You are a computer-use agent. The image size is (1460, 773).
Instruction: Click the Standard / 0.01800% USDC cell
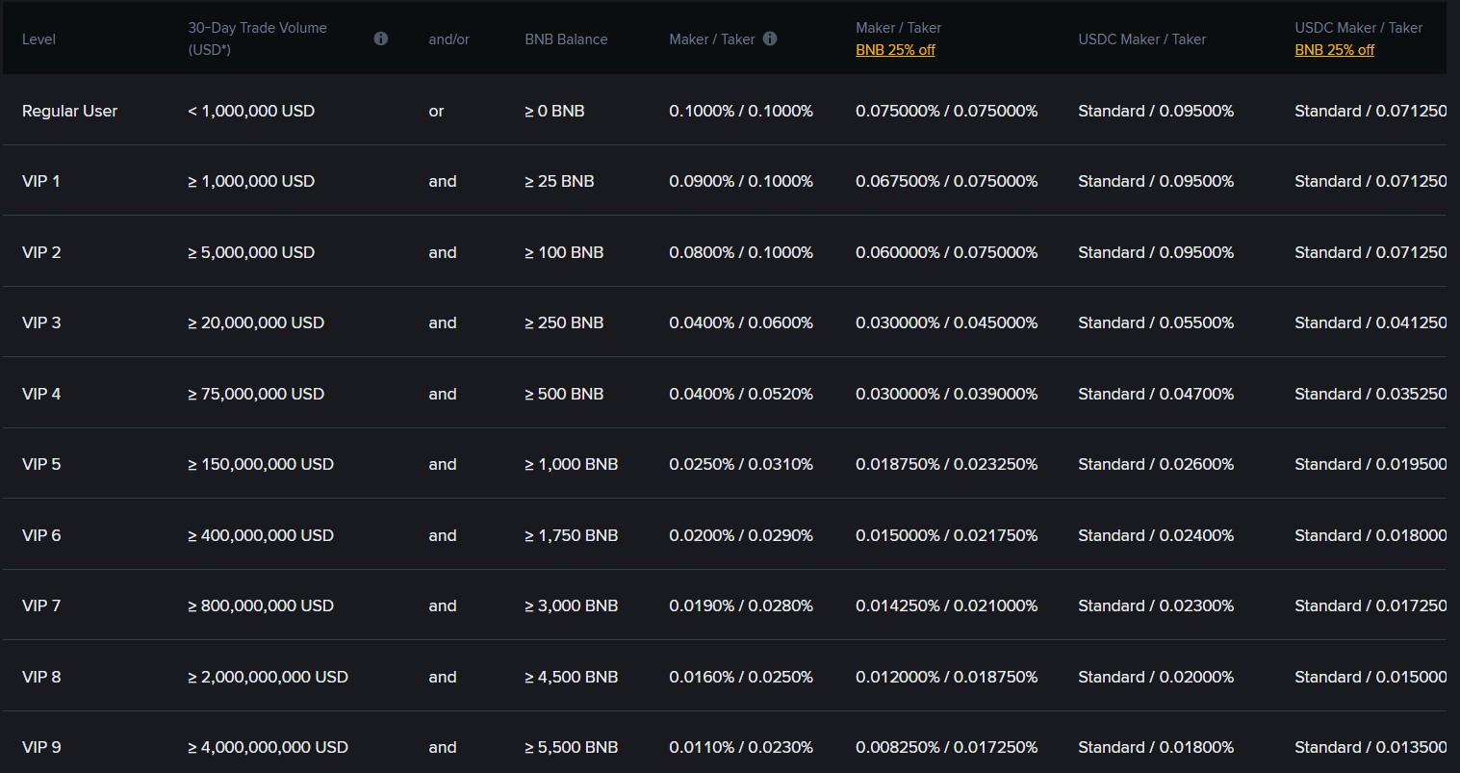pyautogui.click(x=1156, y=747)
